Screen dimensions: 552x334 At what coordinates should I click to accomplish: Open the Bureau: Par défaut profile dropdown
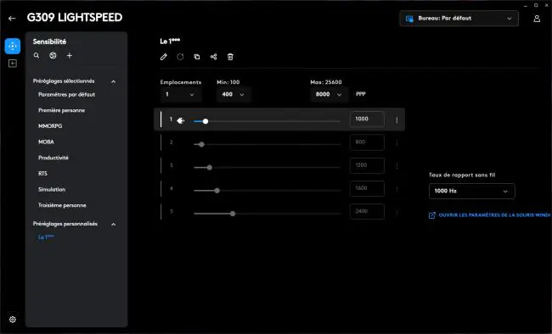(x=459, y=19)
